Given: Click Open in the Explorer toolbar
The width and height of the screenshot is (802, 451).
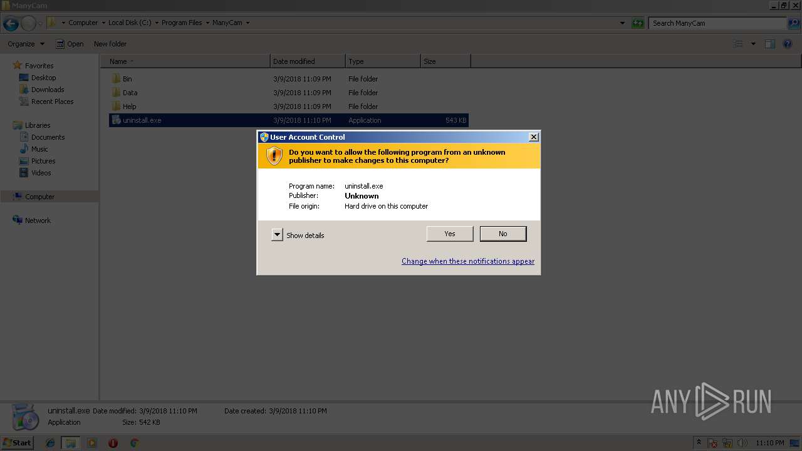Looking at the screenshot, I should [x=70, y=44].
